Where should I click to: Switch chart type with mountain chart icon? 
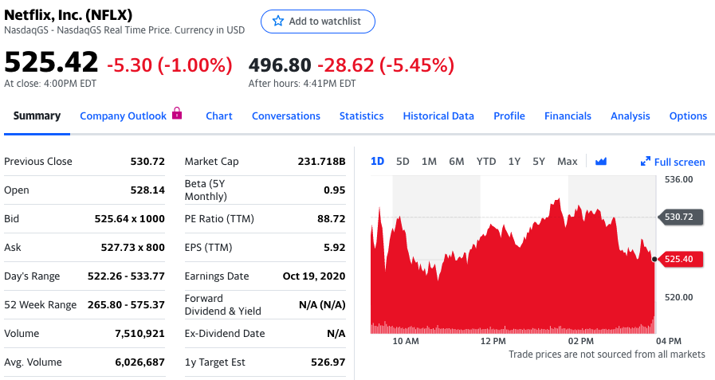click(x=601, y=162)
